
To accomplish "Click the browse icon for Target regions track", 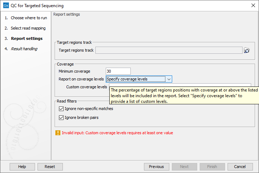I will (x=246, y=51).
